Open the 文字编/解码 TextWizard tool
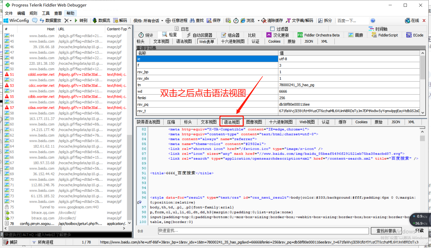Viewport: 431px width, 248px height. coord(300,21)
